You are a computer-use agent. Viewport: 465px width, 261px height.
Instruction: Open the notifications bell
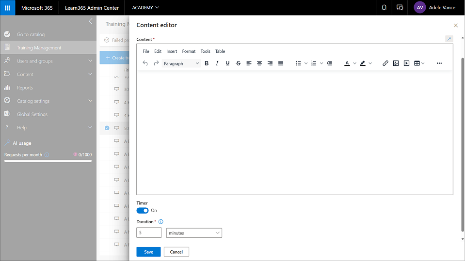click(x=384, y=8)
